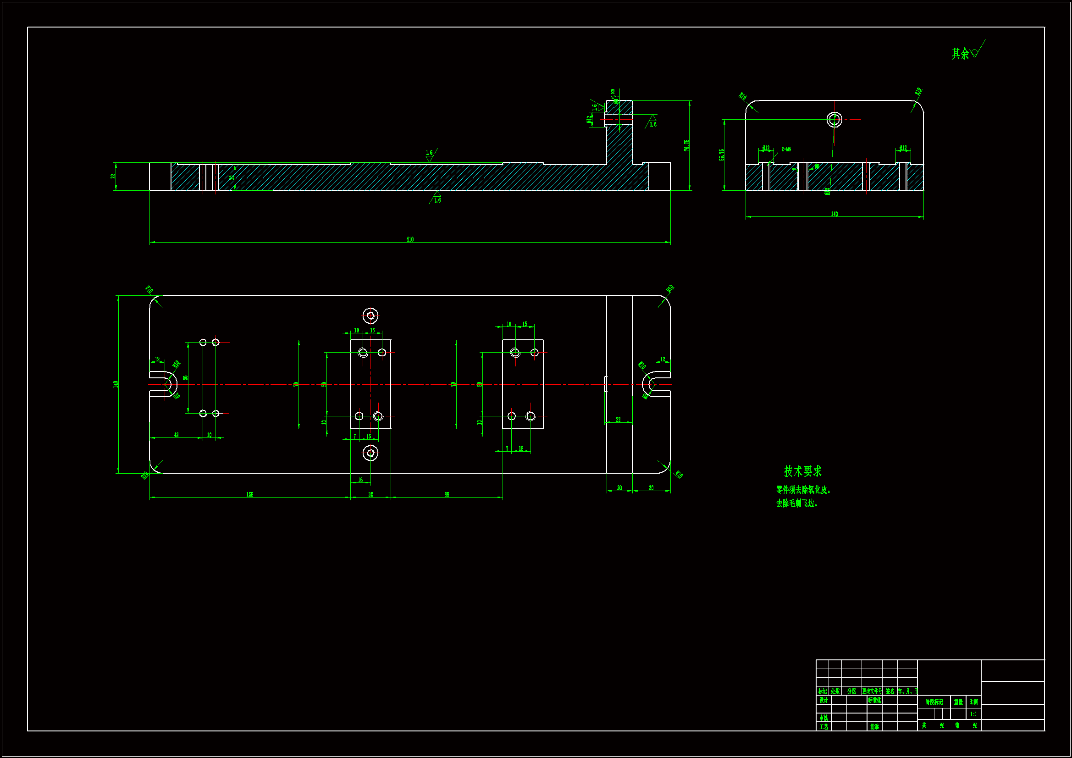Click the 410 overall length dimension text
Image resolution: width=1072 pixels, height=758 pixels.
click(409, 239)
